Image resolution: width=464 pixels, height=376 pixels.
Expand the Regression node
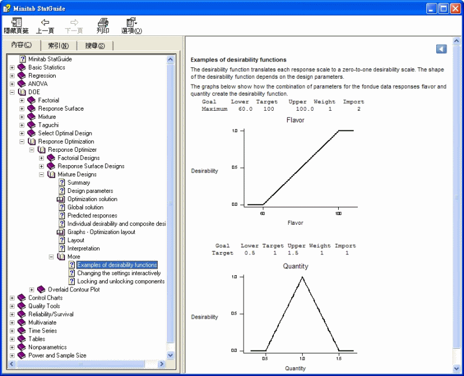(x=12, y=76)
